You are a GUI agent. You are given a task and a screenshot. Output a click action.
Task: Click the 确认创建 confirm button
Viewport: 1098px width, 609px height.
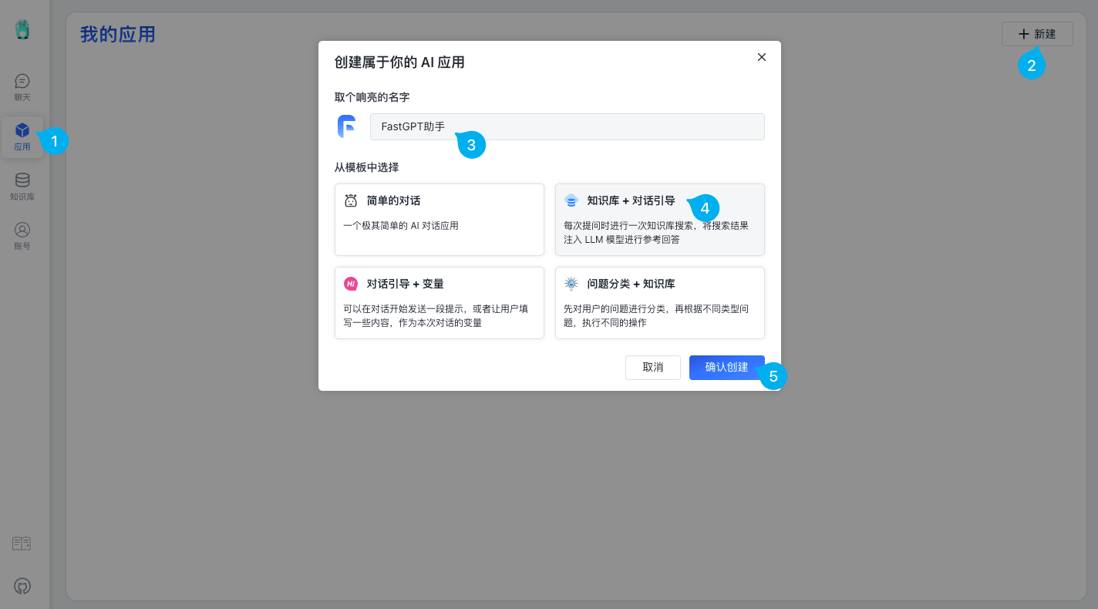pyautogui.click(x=726, y=368)
